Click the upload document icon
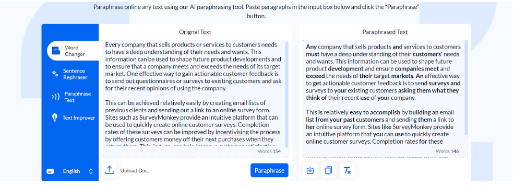 pos(110,170)
